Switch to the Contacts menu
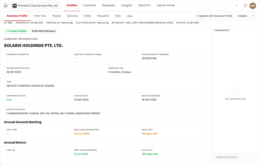The width and height of the screenshot is (260, 164). click(90, 5)
